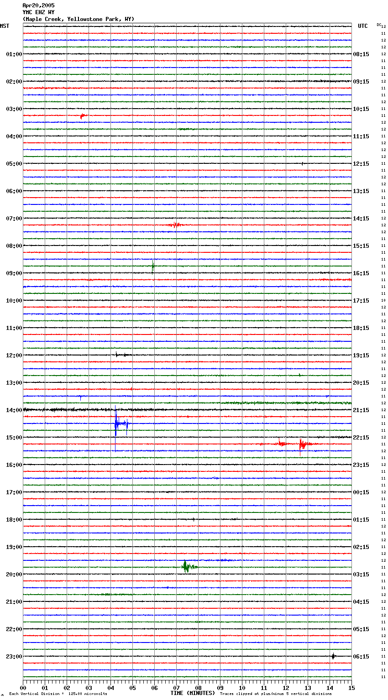Click the bottom axis minute tick 10
The image size is (388, 700).
pyautogui.click(x=242, y=688)
